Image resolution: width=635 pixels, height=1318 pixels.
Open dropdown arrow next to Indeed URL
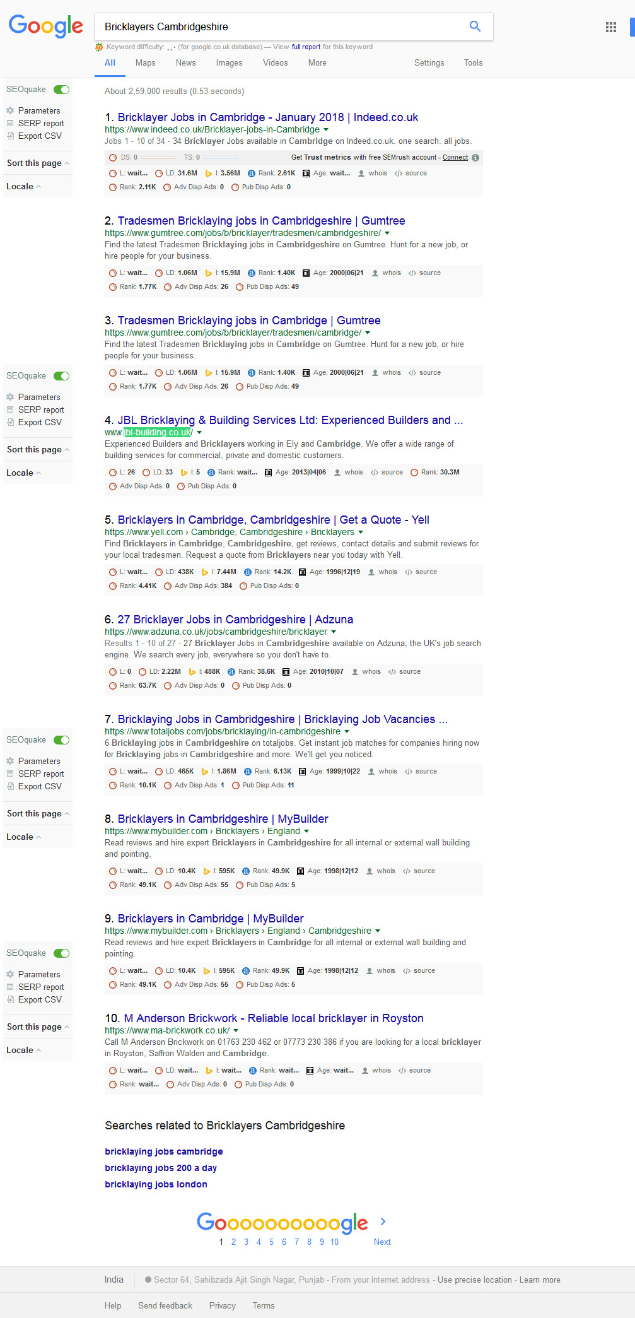[326, 129]
